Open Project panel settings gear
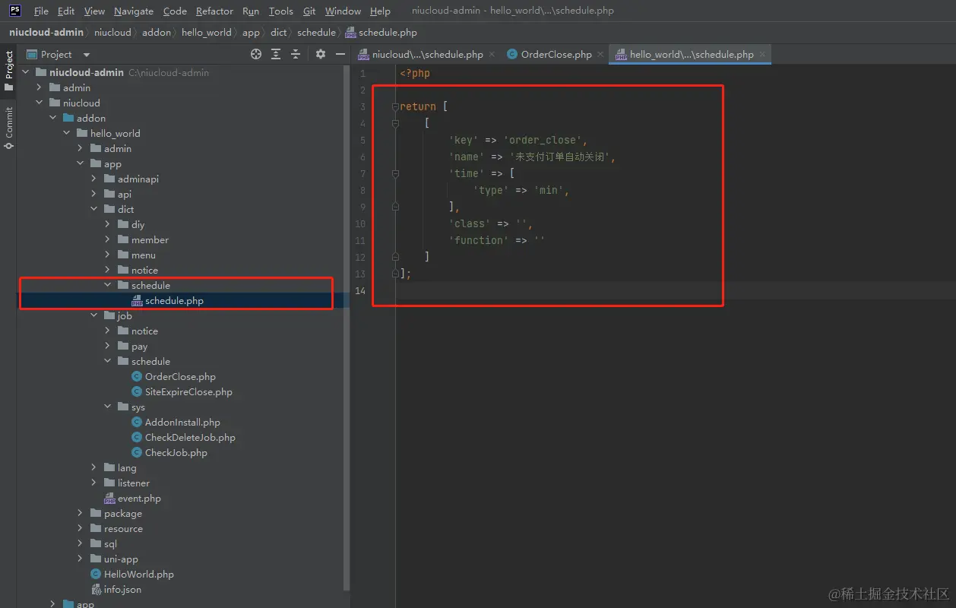The image size is (956, 608). (x=321, y=54)
